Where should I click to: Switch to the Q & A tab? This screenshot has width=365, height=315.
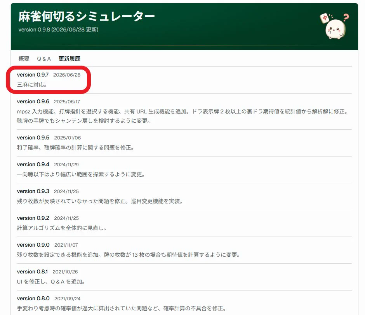44,59
